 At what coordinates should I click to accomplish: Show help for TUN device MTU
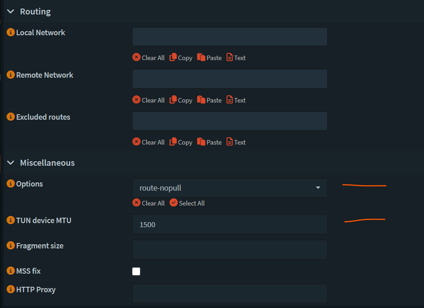[x=11, y=220]
